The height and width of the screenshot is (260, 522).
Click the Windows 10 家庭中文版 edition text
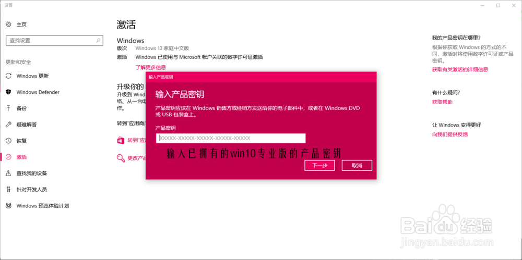[x=162, y=48]
